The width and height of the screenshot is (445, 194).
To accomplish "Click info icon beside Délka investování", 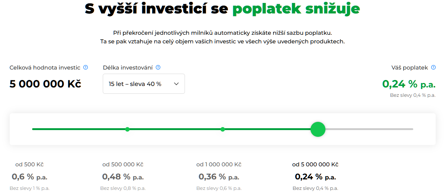I will 158,67.
